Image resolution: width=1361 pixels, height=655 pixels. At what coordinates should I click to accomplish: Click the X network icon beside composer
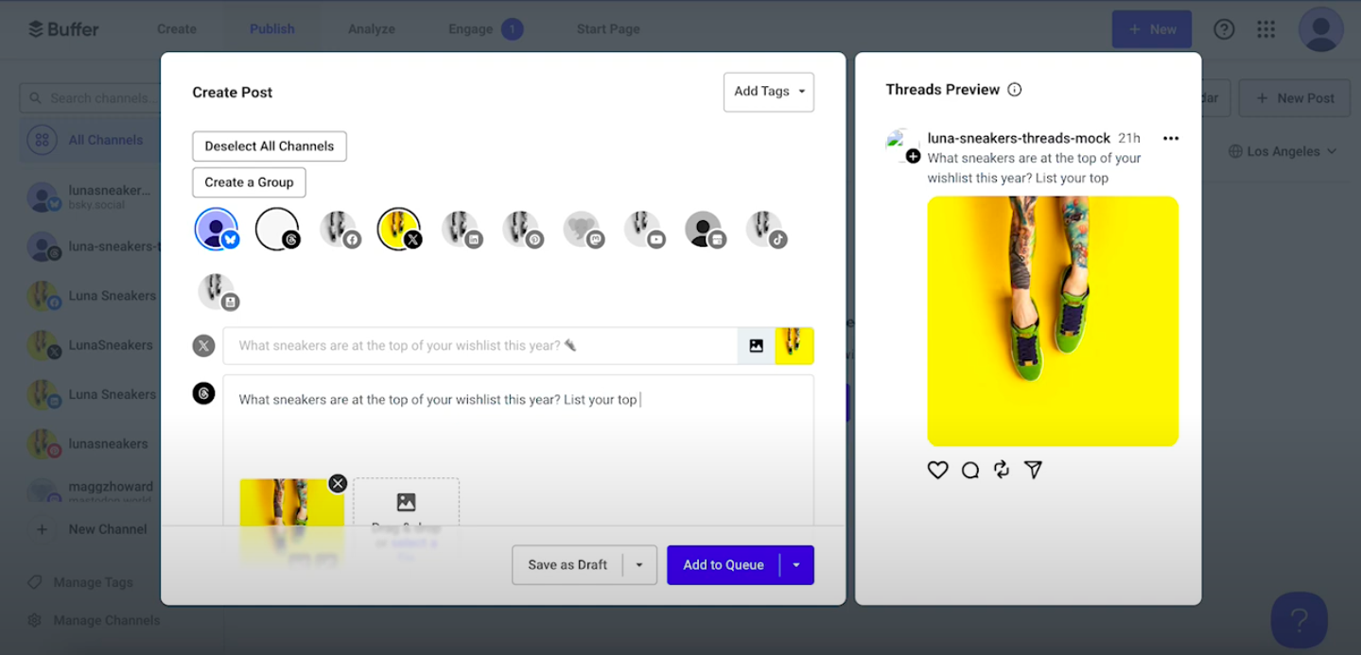point(203,346)
